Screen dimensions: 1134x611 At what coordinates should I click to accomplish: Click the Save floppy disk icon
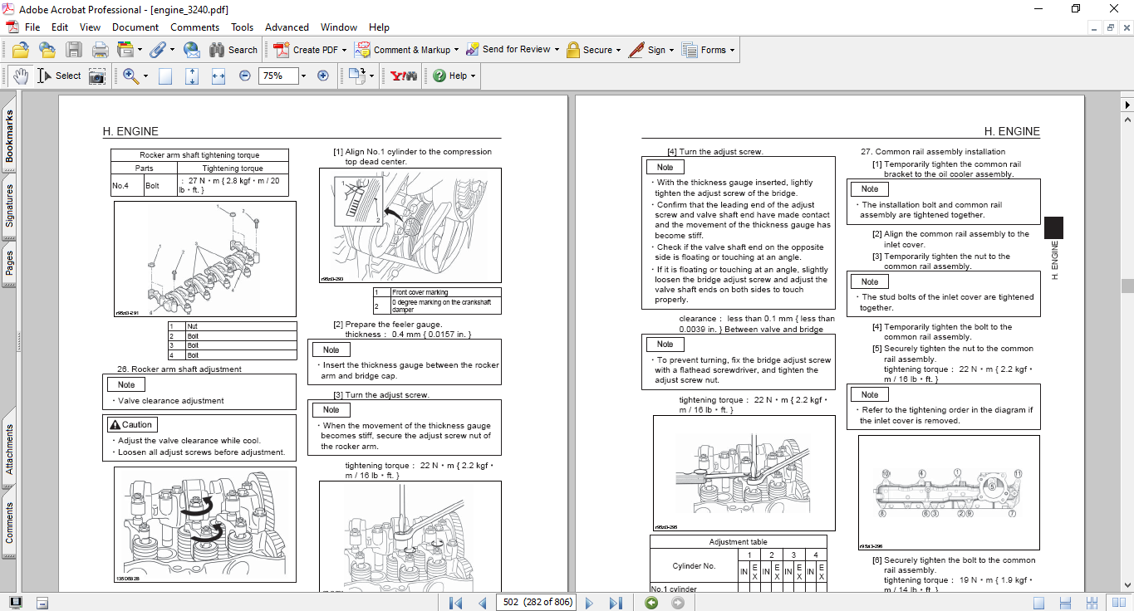pos(74,50)
